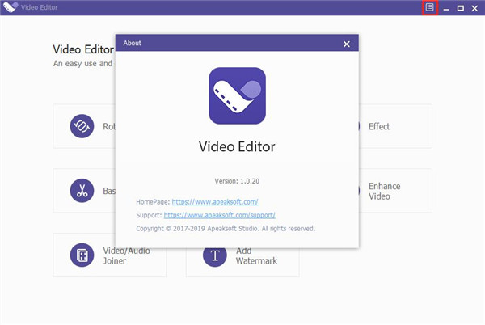
Task: Open the Effect tool card
Action: [395, 126]
